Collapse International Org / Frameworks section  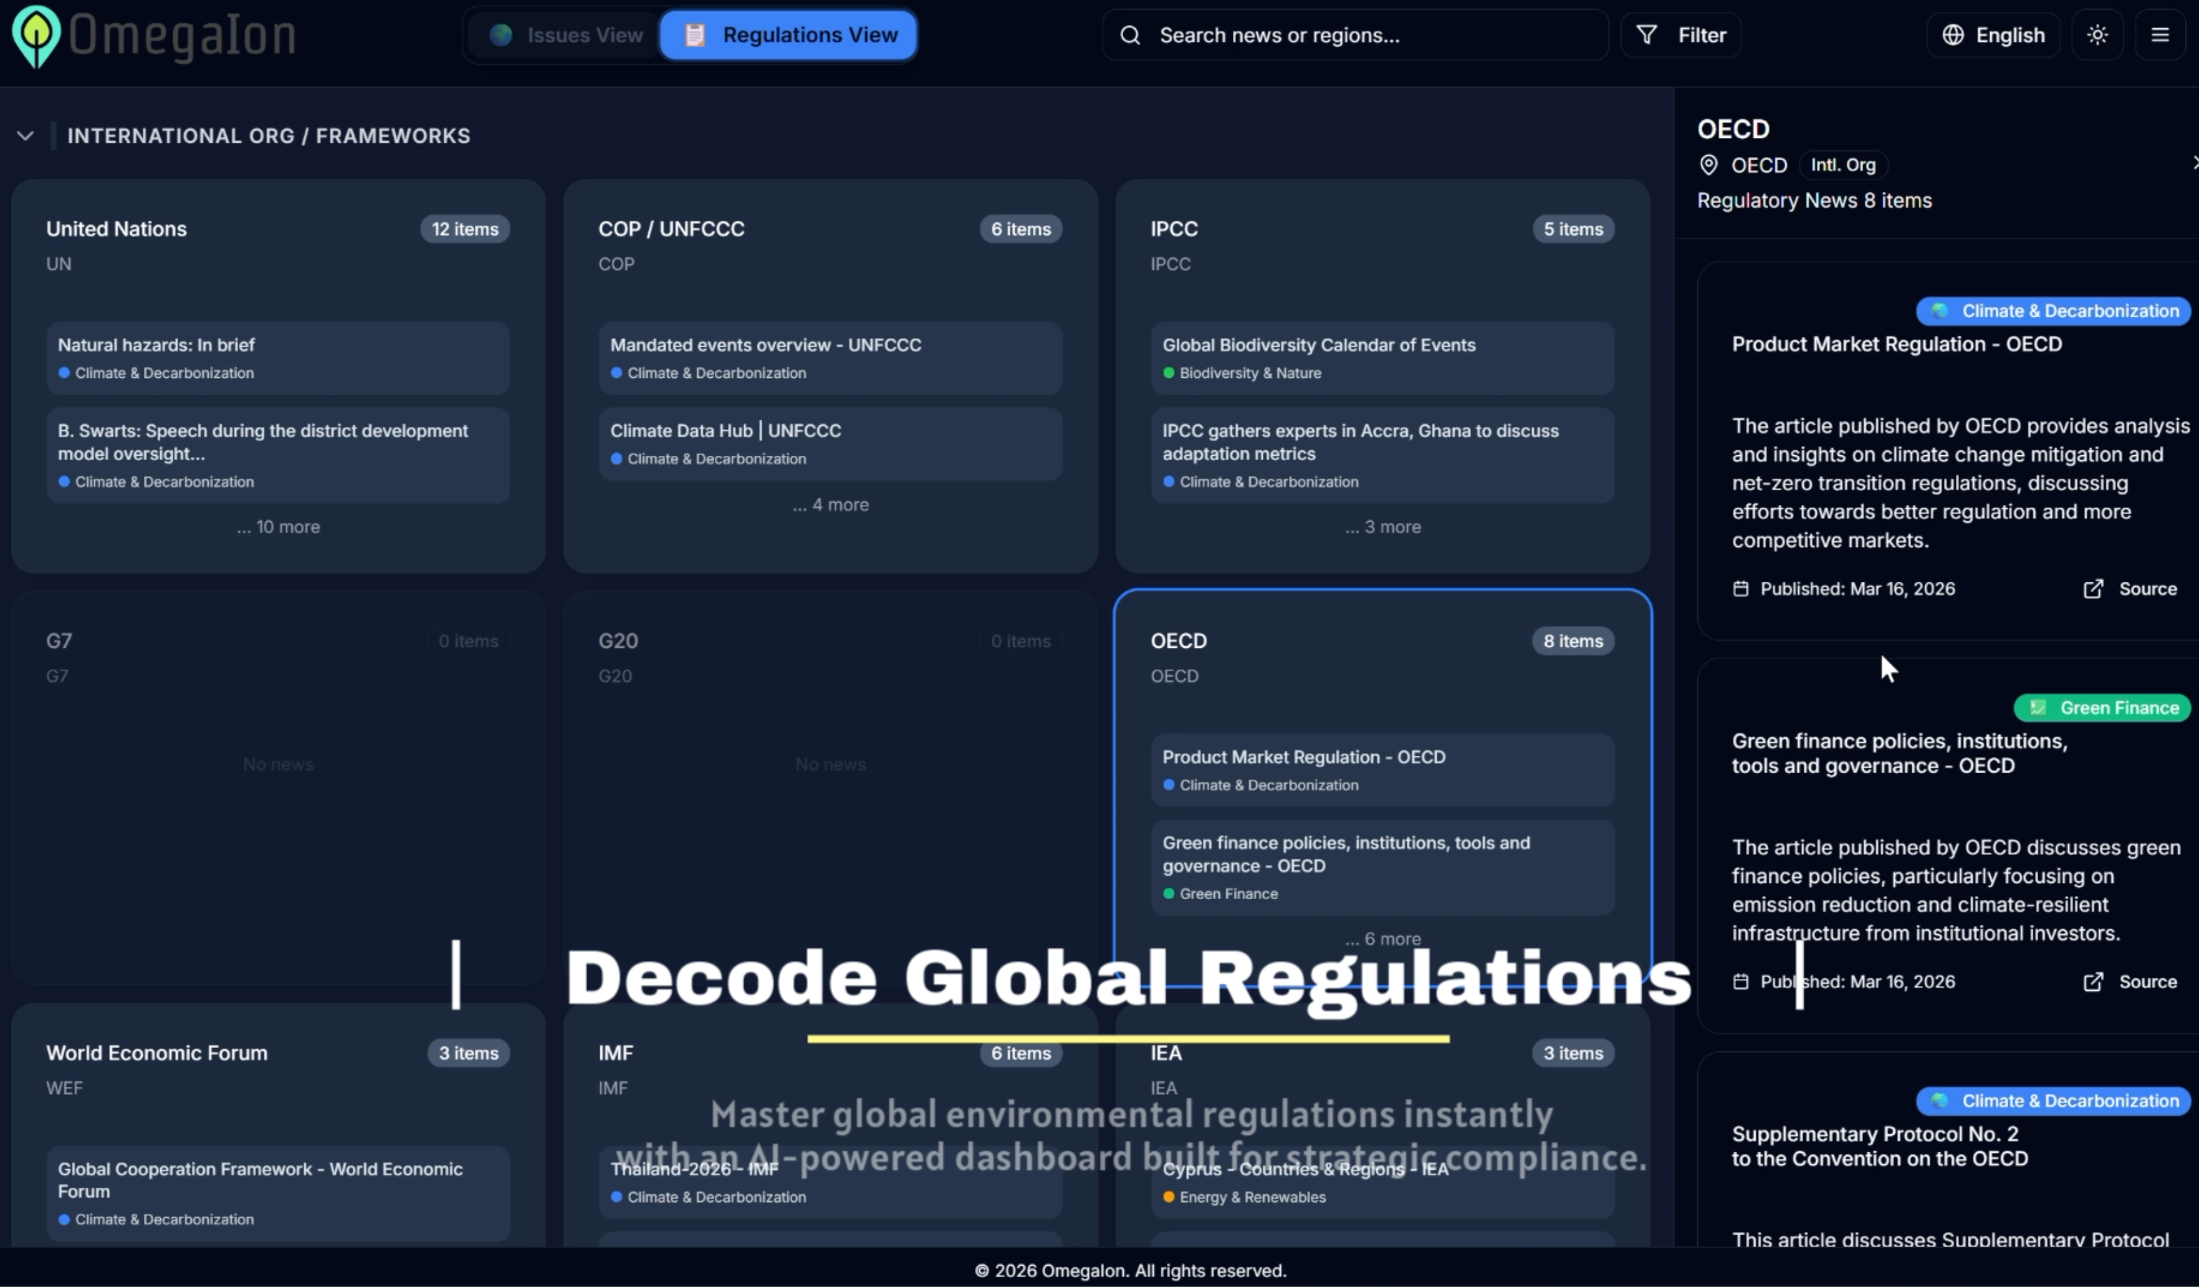tap(26, 136)
